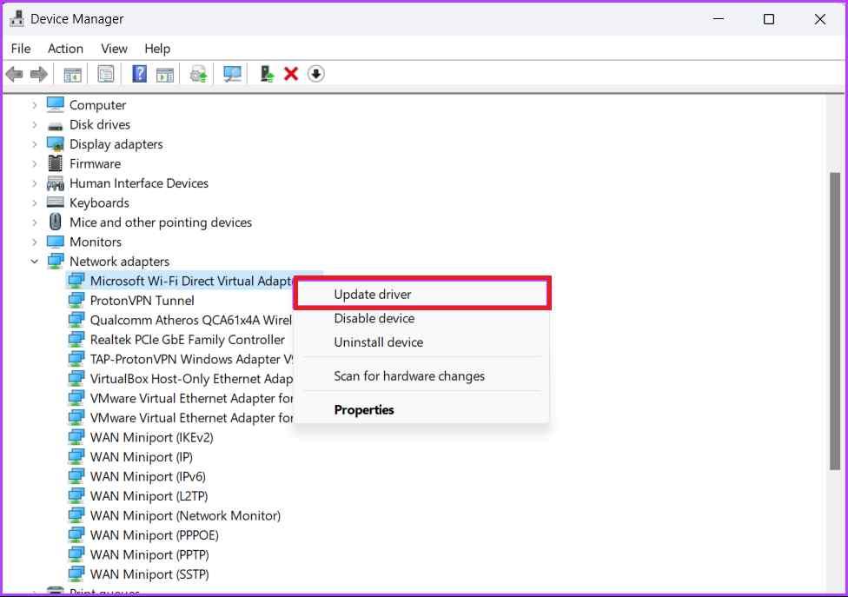This screenshot has height=597, width=848.
Task: Click Show/Hide Console Tree toolbar icon
Action: coord(72,74)
